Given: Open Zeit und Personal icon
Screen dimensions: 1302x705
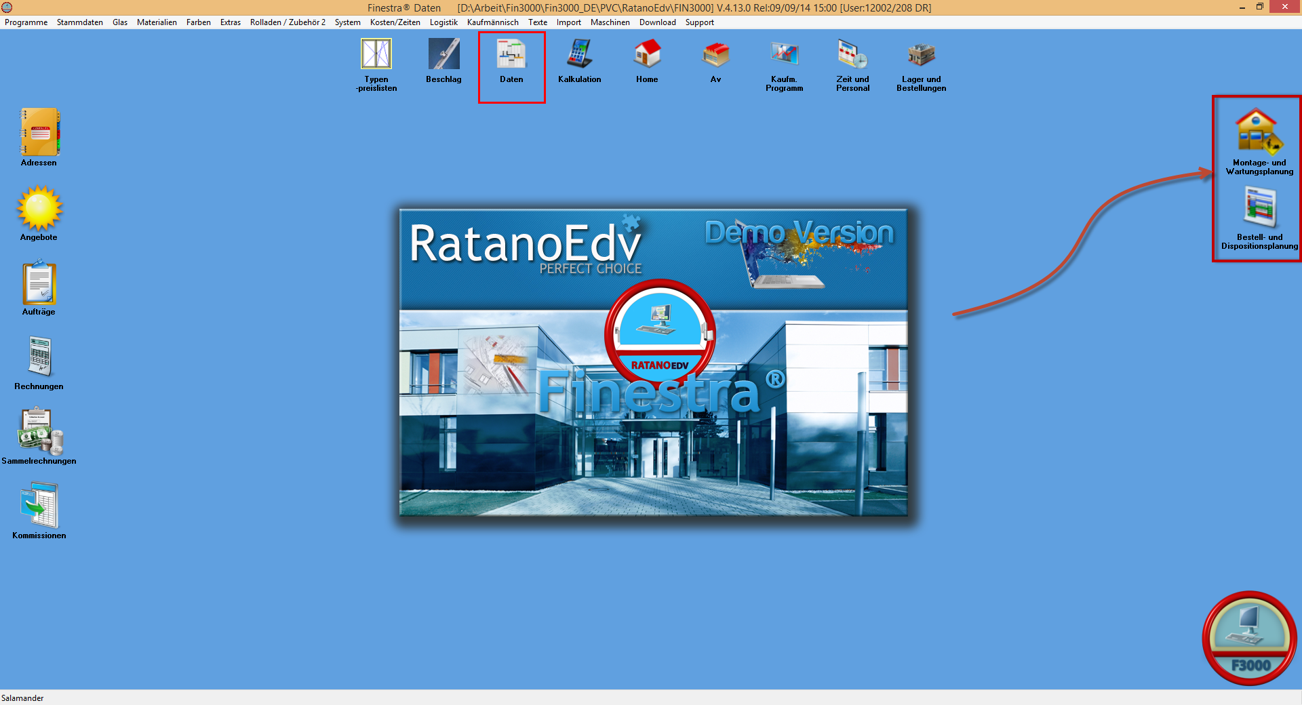Looking at the screenshot, I should point(852,54).
